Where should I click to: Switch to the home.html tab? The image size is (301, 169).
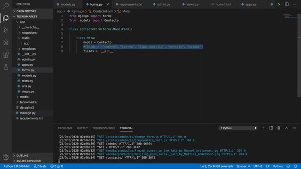223,4
